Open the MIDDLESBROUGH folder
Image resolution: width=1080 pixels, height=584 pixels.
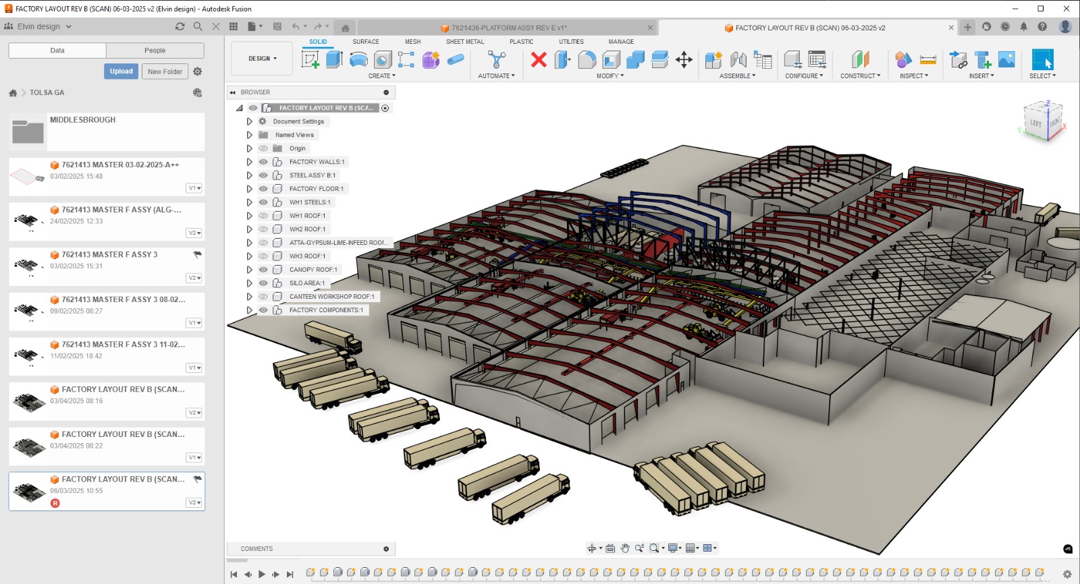click(x=107, y=132)
